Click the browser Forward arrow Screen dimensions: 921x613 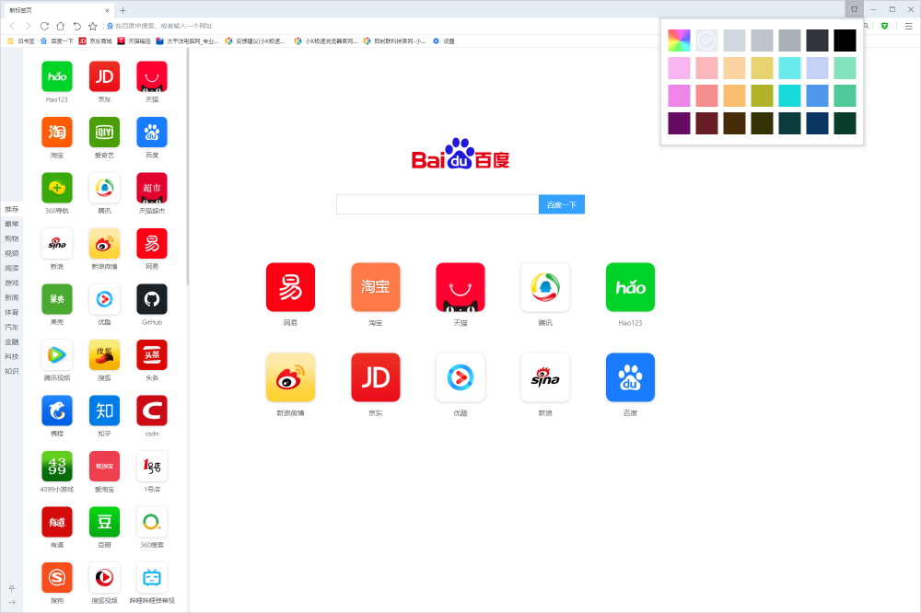pos(28,26)
